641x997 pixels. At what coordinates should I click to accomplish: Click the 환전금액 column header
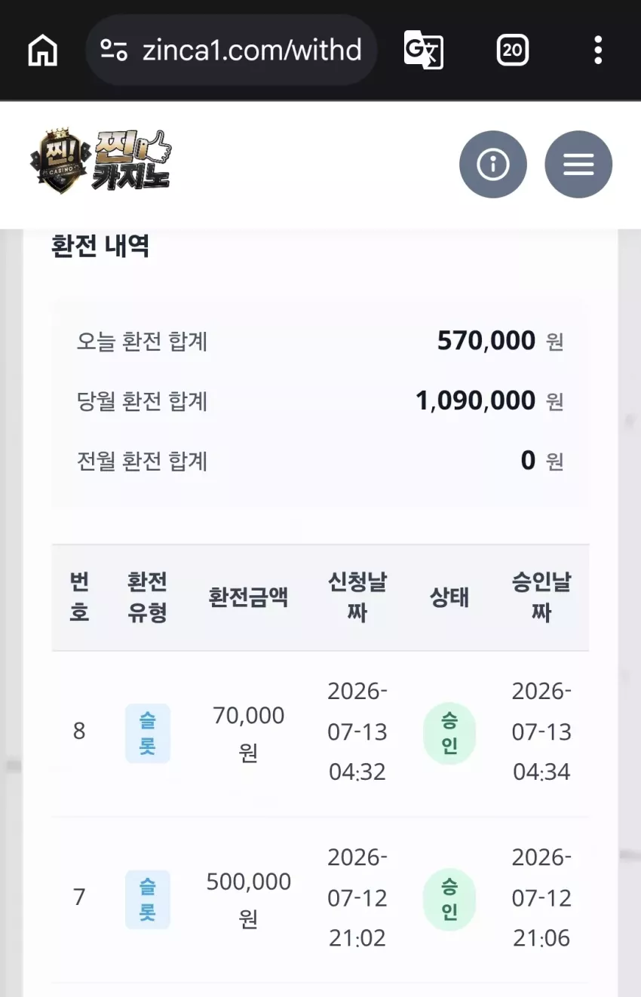249,597
